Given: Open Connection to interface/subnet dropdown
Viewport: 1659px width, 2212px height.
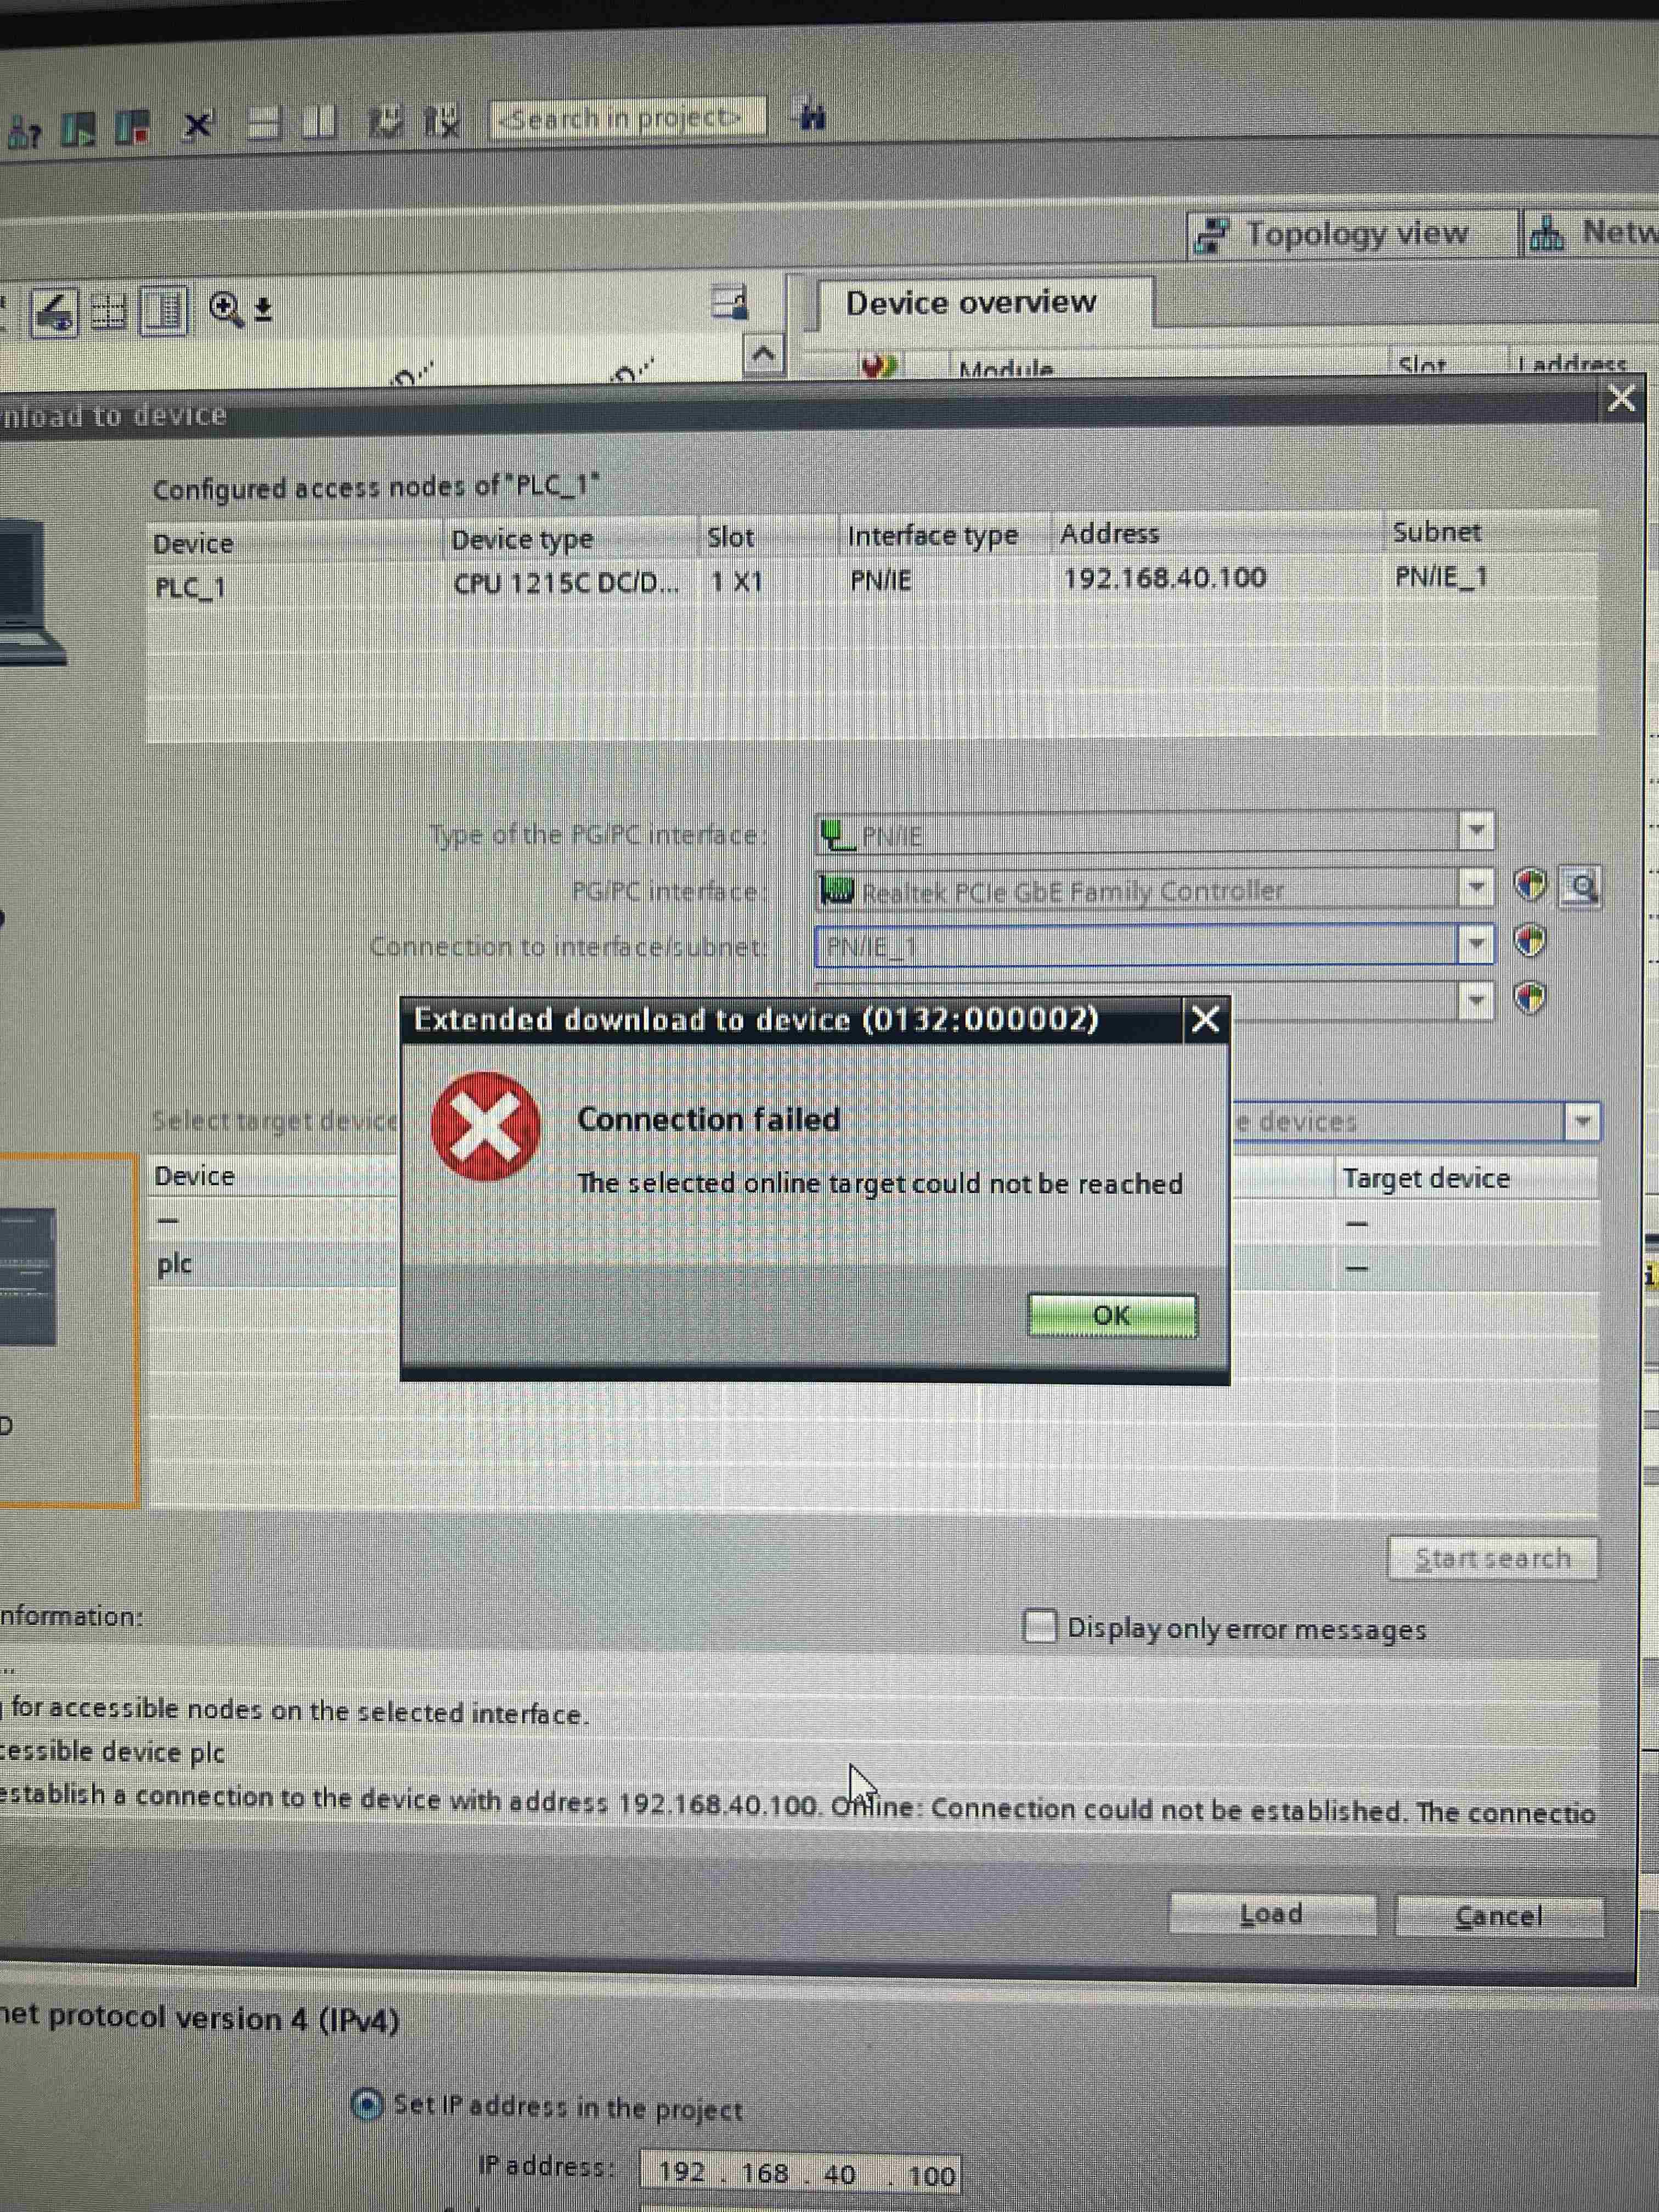Looking at the screenshot, I should click(1476, 943).
